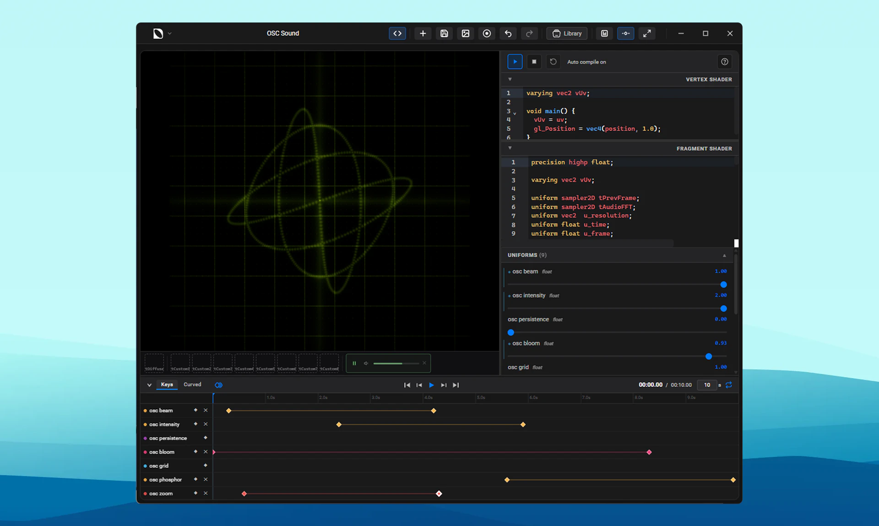Viewport: 879px width, 526px height.
Task: Enable keyframe diamond mode on timeline
Action: tap(219, 385)
